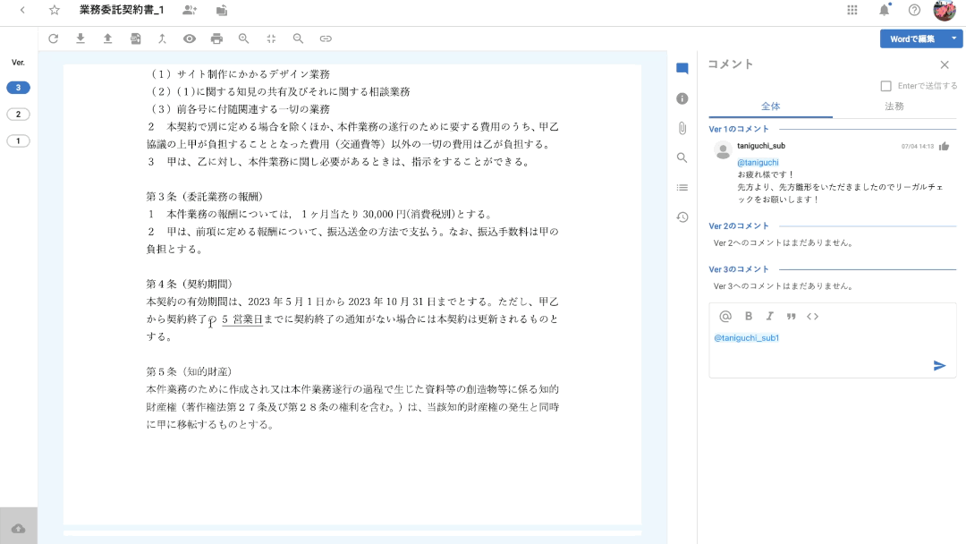Select the 全体 comments tab
This screenshot has width=966, height=544.
(x=770, y=106)
